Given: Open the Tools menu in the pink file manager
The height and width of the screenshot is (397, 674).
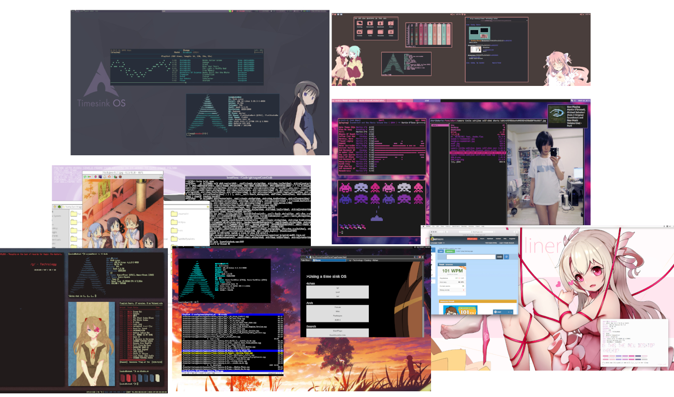Looking at the screenshot, I should click(380, 18).
